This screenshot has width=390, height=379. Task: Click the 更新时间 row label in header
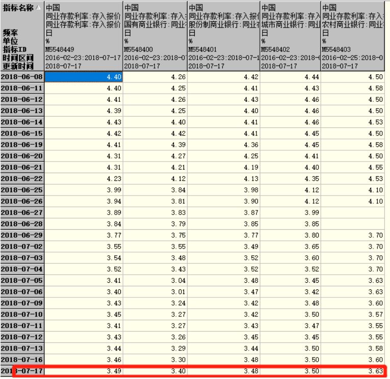[x=18, y=66]
